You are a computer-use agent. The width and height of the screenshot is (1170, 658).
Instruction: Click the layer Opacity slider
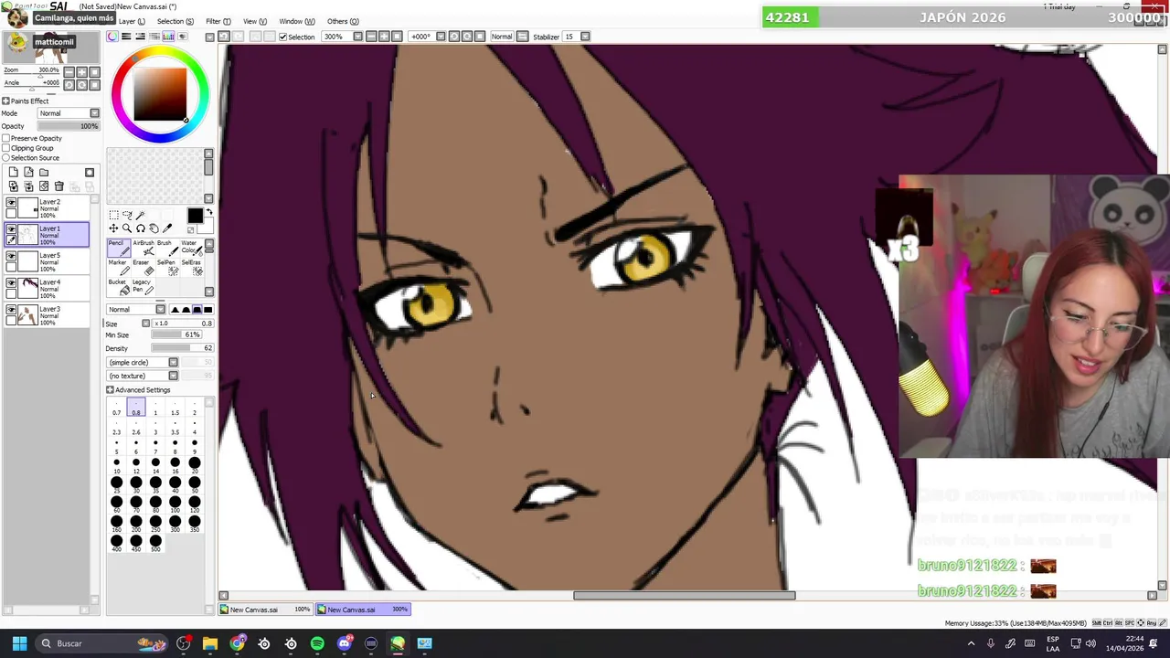(x=69, y=126)
